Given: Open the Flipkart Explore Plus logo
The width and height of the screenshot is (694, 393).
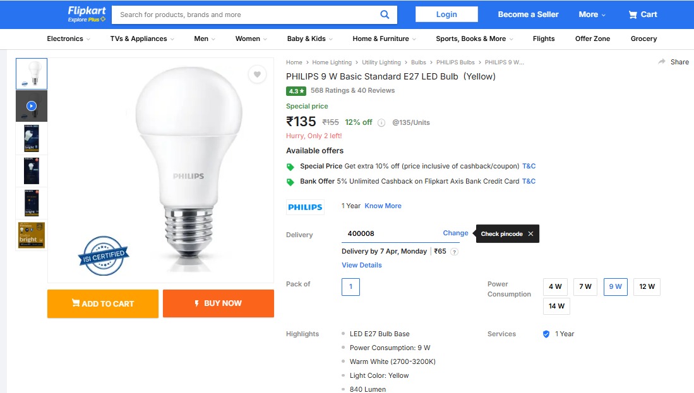Looking at the screenshot, I should tap(87, 15).
